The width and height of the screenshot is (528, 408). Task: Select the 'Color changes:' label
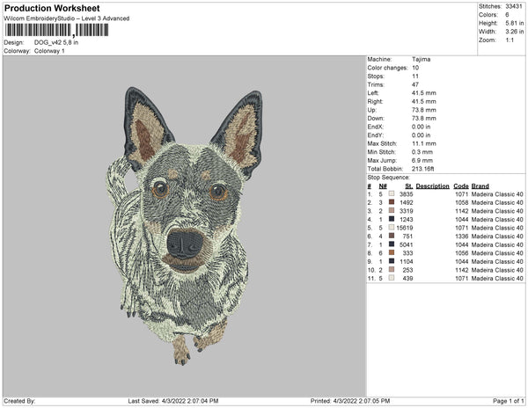(387, 68)
